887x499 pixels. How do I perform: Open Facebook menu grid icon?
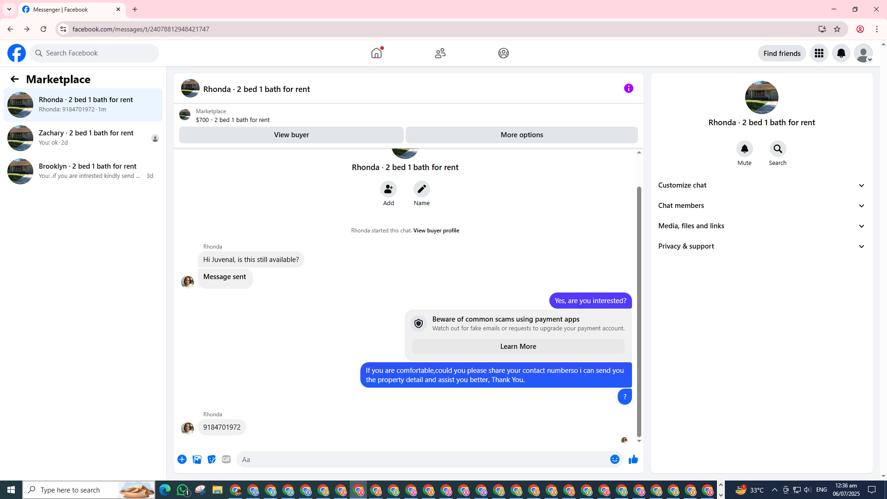click(x=819, y=53)
